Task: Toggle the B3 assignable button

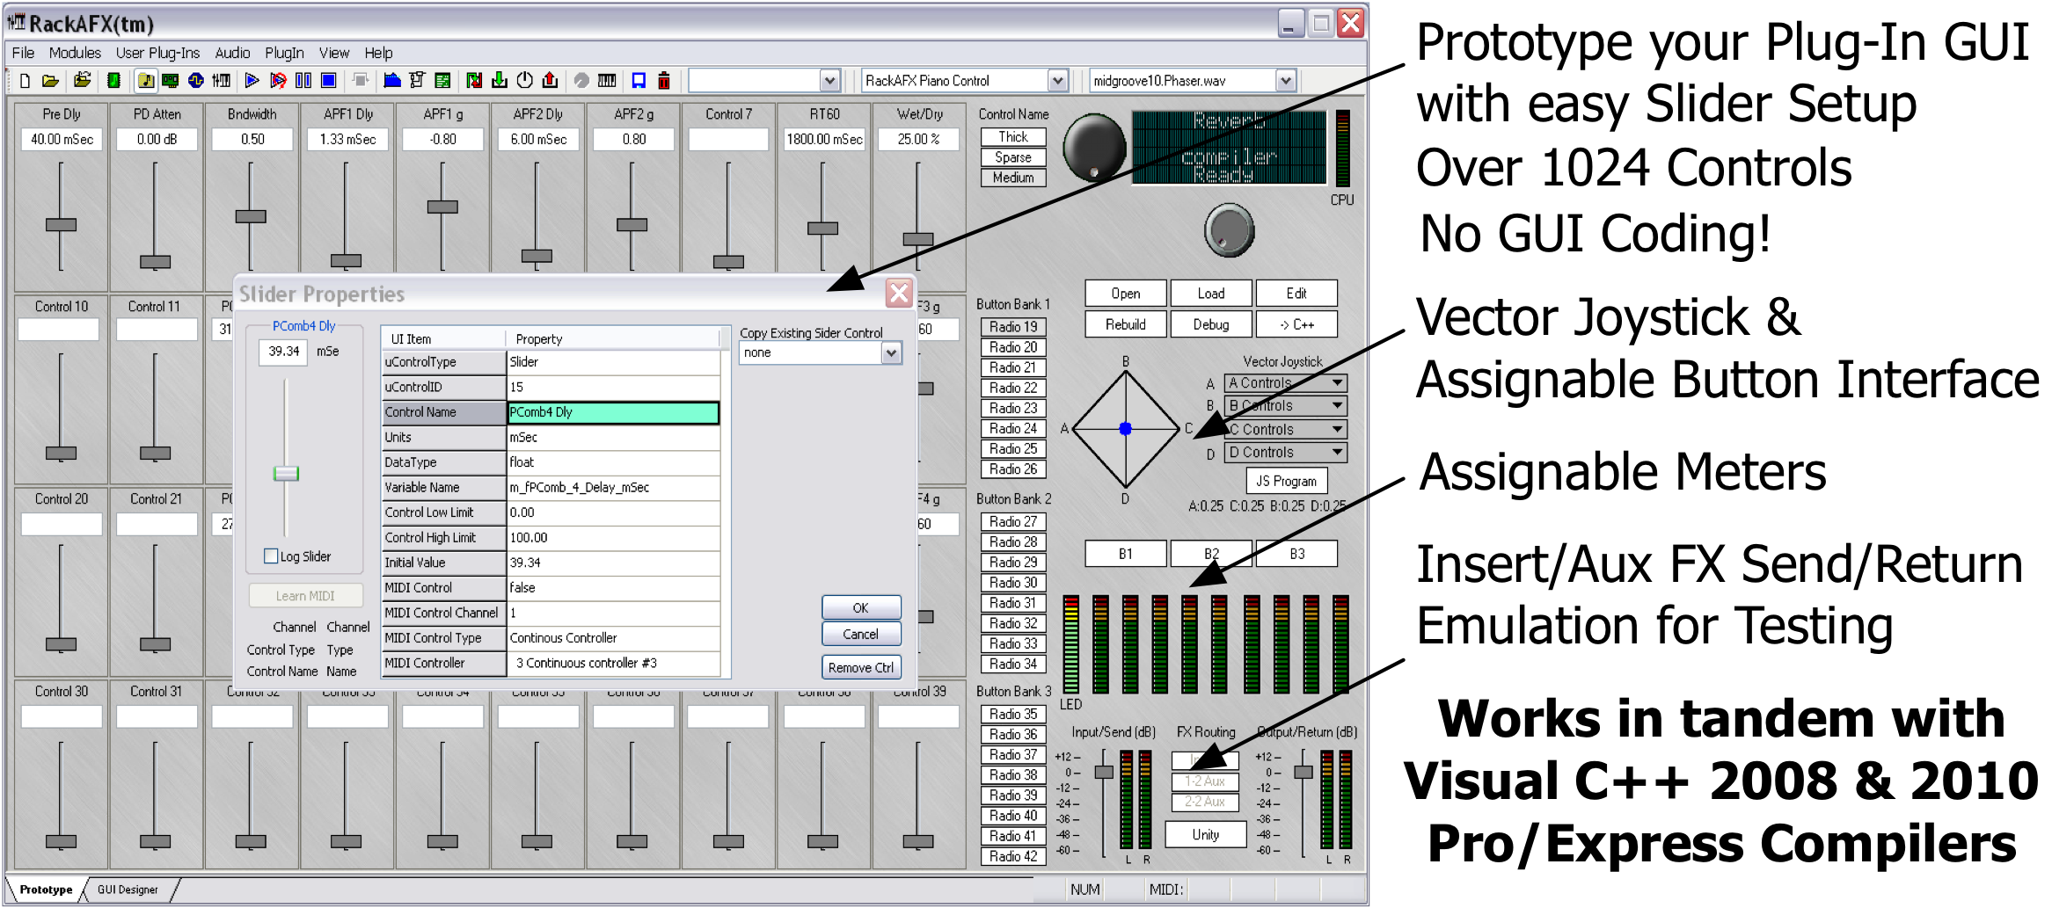Action: [1297, 554]
